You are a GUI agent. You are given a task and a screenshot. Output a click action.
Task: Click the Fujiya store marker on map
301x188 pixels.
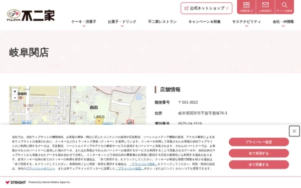[x=130, y=122]
